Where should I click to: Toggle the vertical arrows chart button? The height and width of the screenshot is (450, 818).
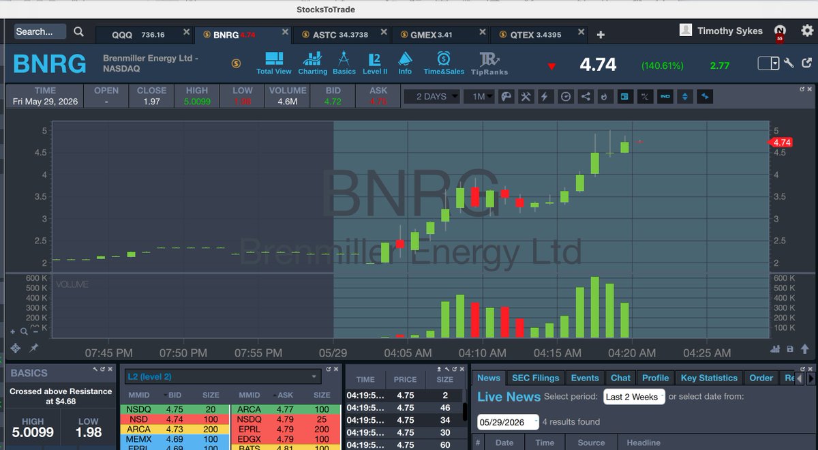685,97
